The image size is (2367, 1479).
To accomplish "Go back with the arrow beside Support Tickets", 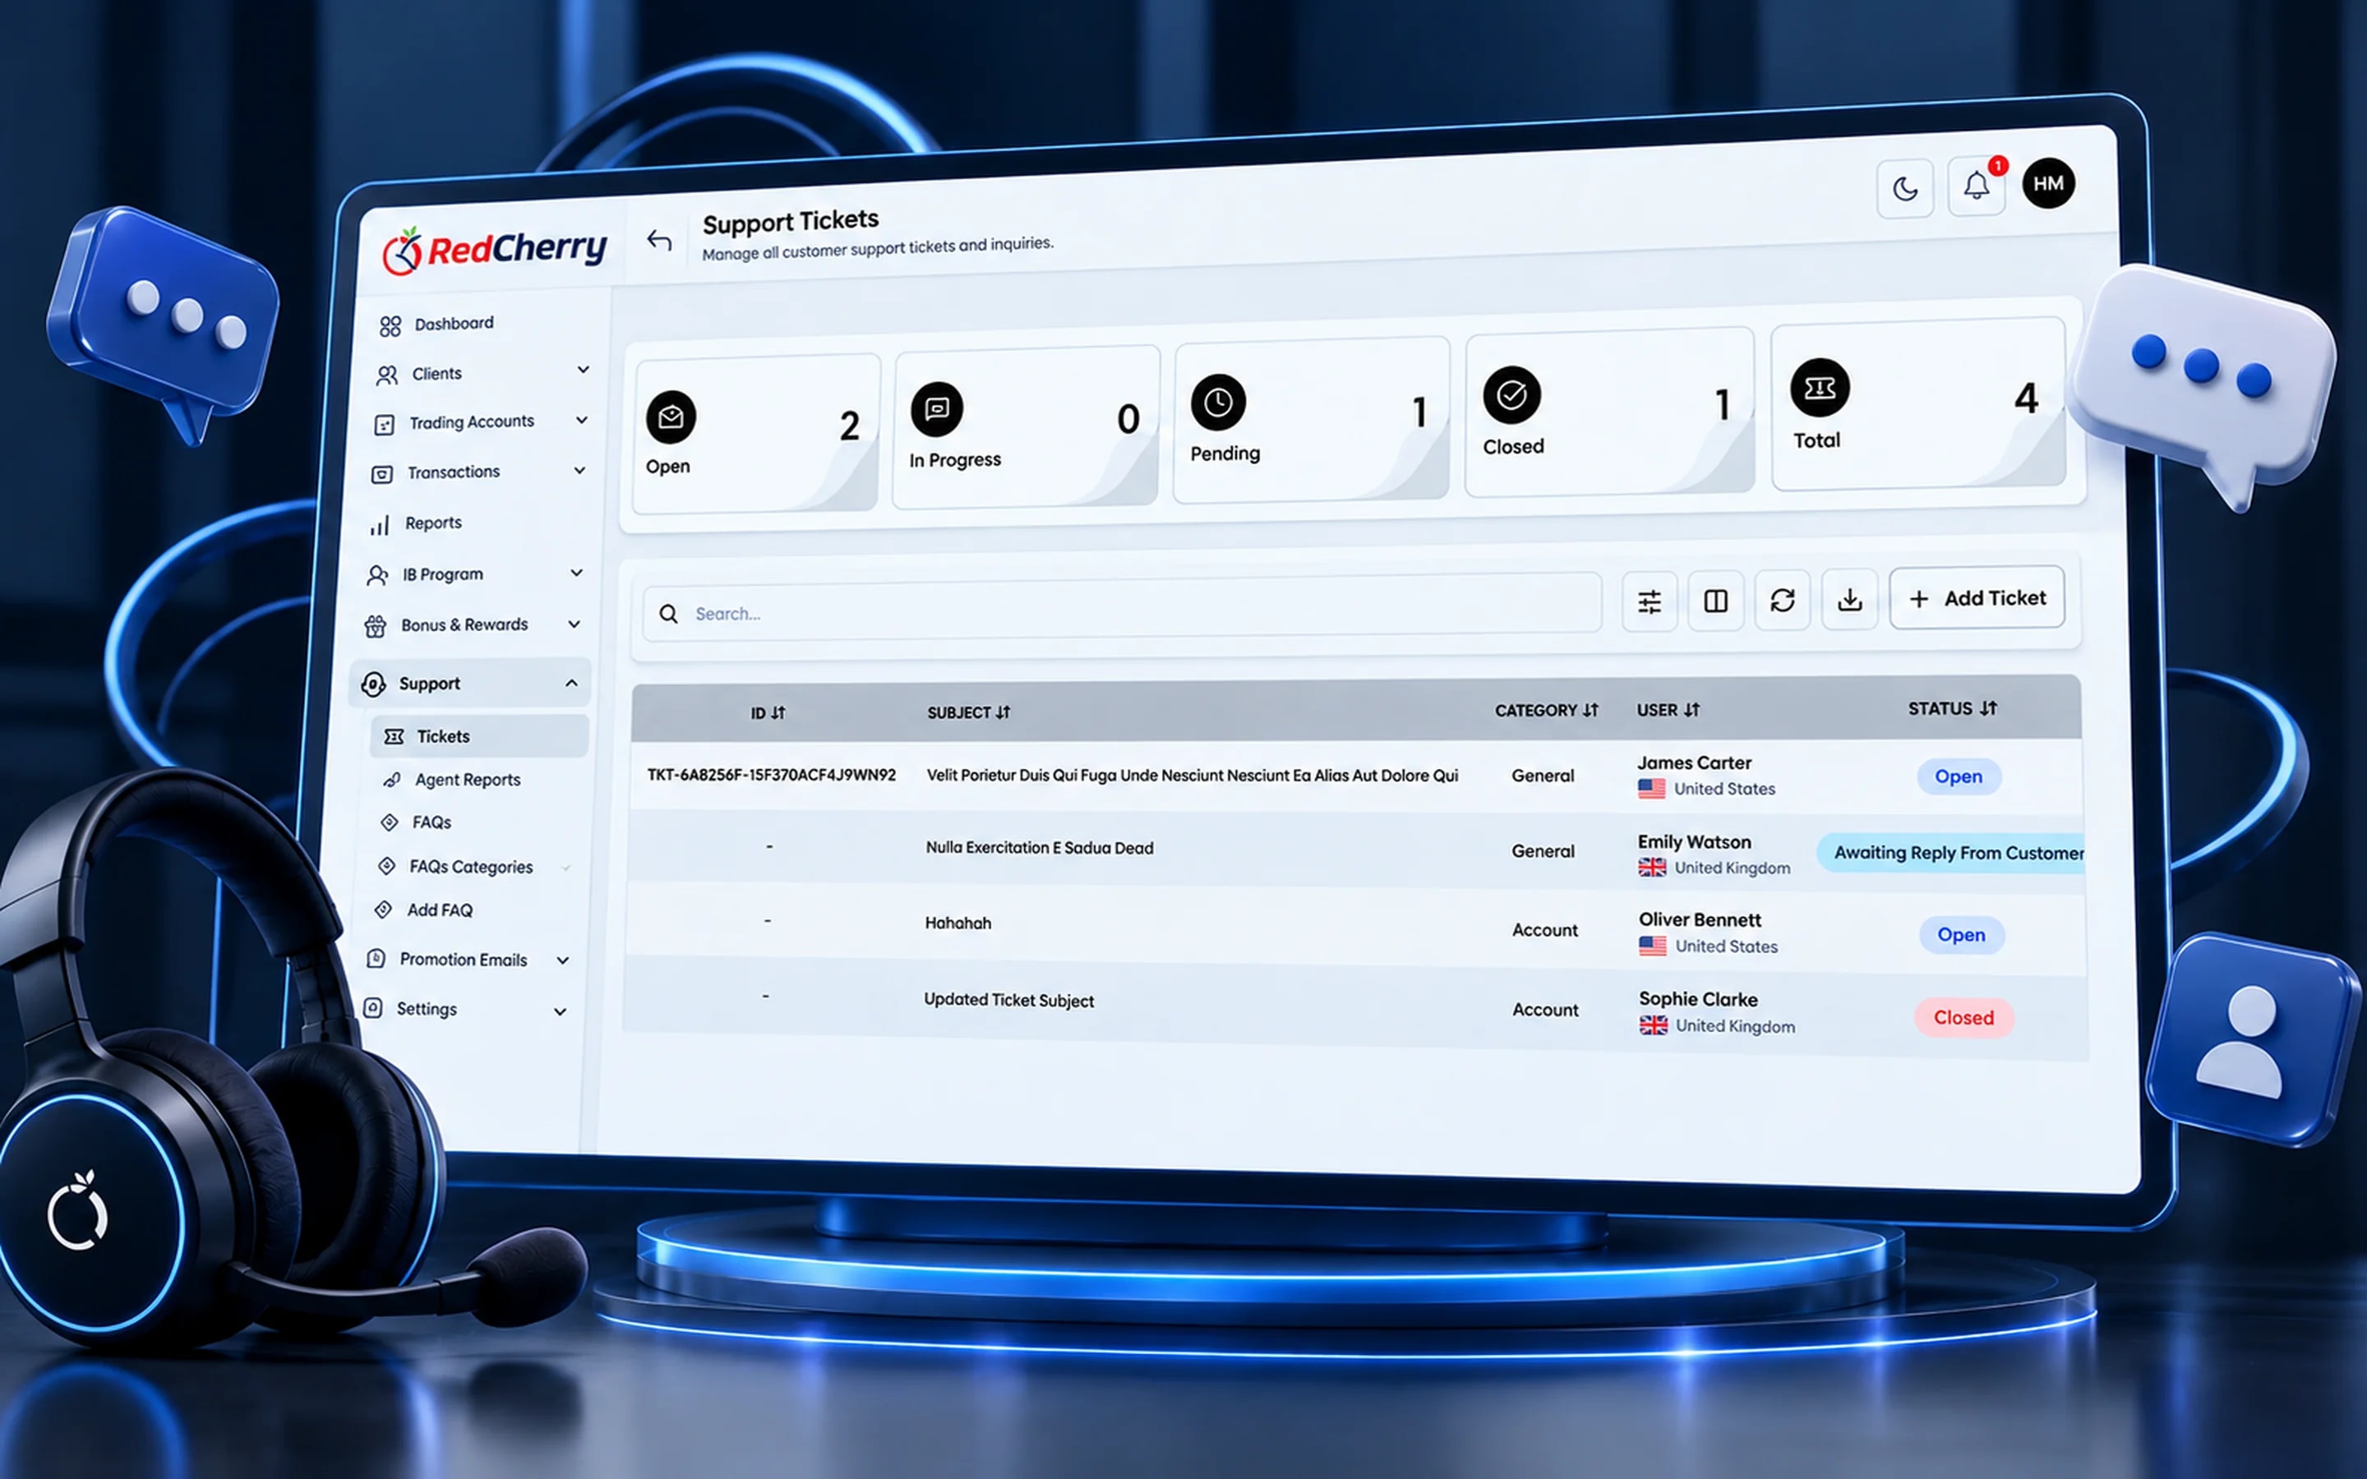I will click(x=659, y=241).
